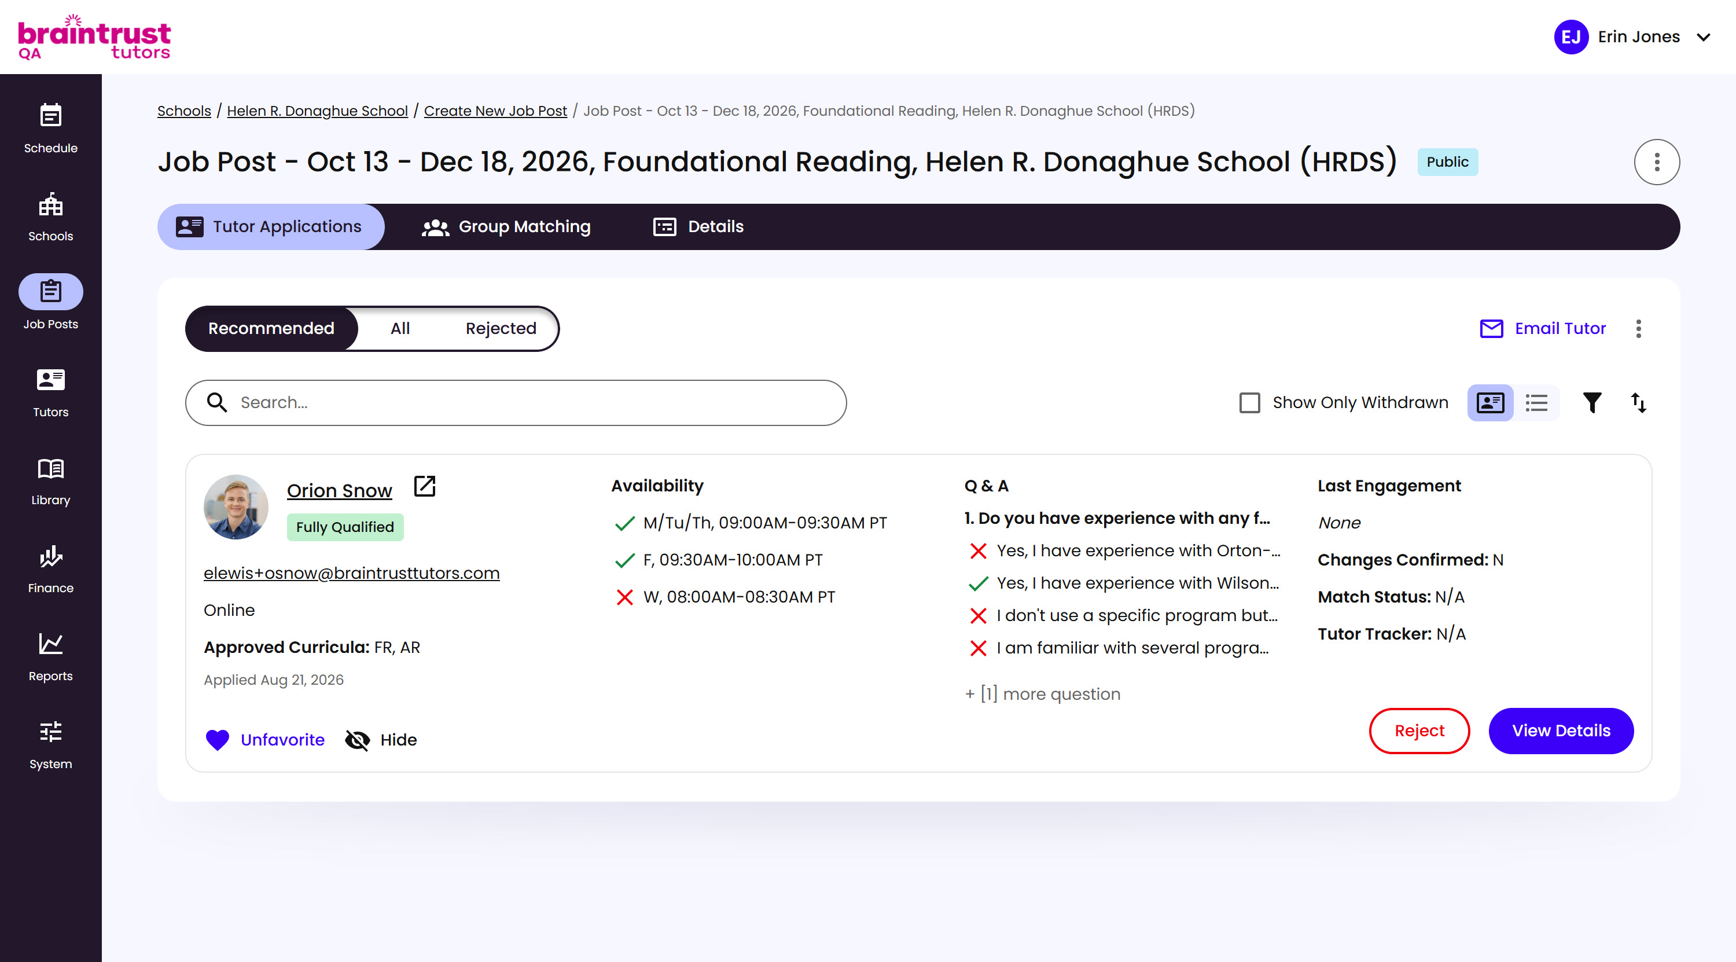This screenshot has width=1736, height=962.
Task: Open applications panel three-dot menu
Action: tap(1638, 328)
